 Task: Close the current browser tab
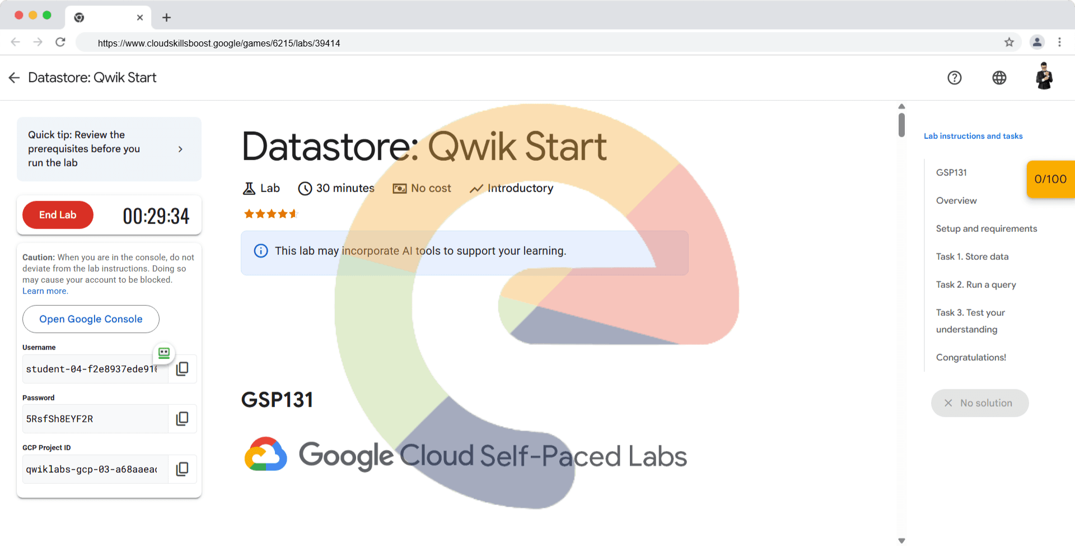tap(140, 17)
